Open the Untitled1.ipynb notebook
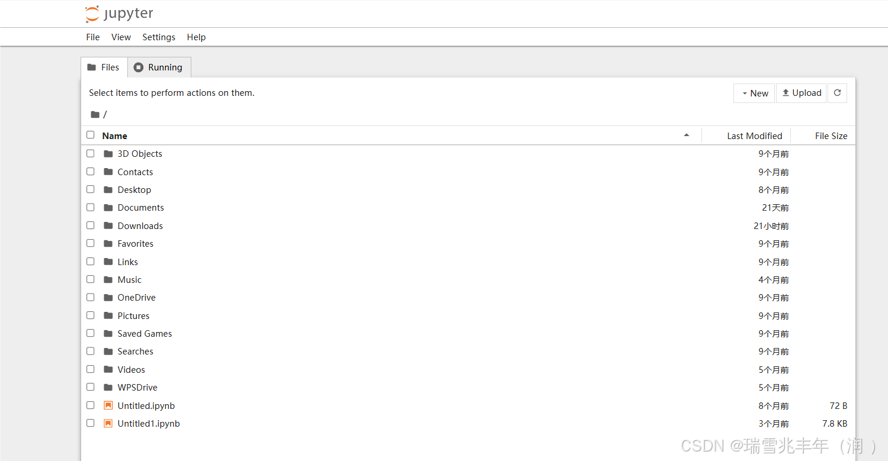The image size is (888, 461). click(x=148, y=423)
